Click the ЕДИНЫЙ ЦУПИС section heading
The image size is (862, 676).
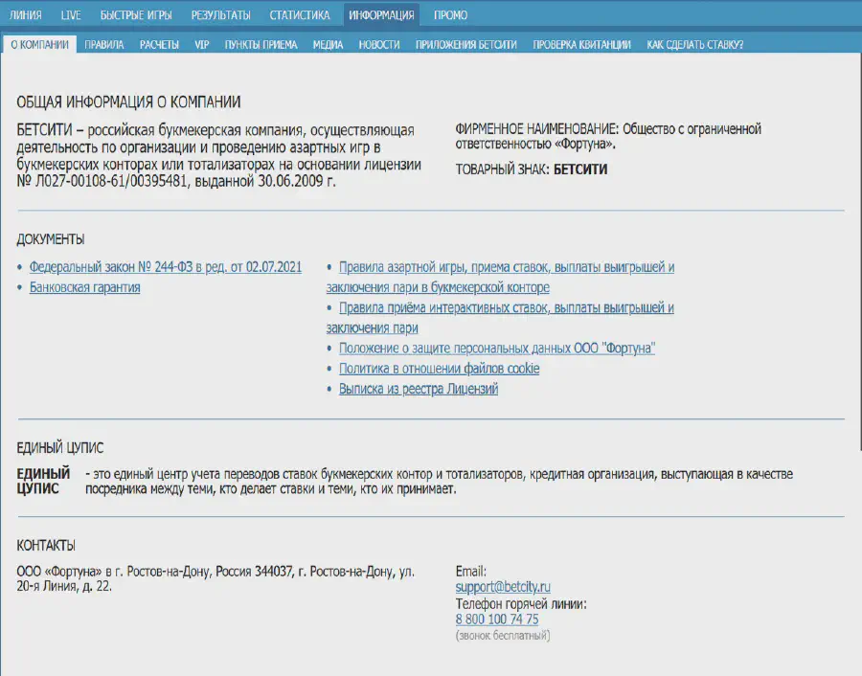coord(60,448)
